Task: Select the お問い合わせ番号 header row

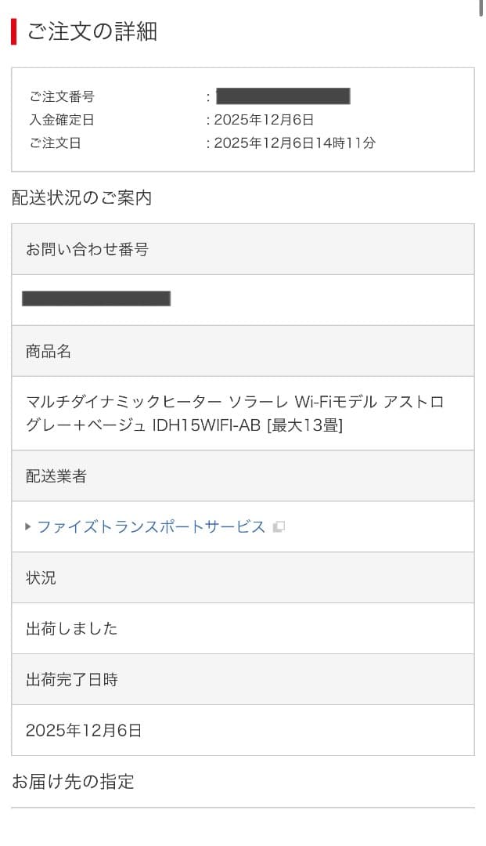Action: pyautogui.click(x=86, y=248)
